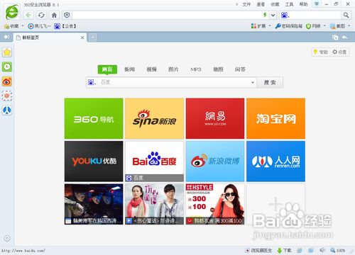This screenshot has height=255, width=355.
Task: Go to the home page icon
Action: pos(54,16)
